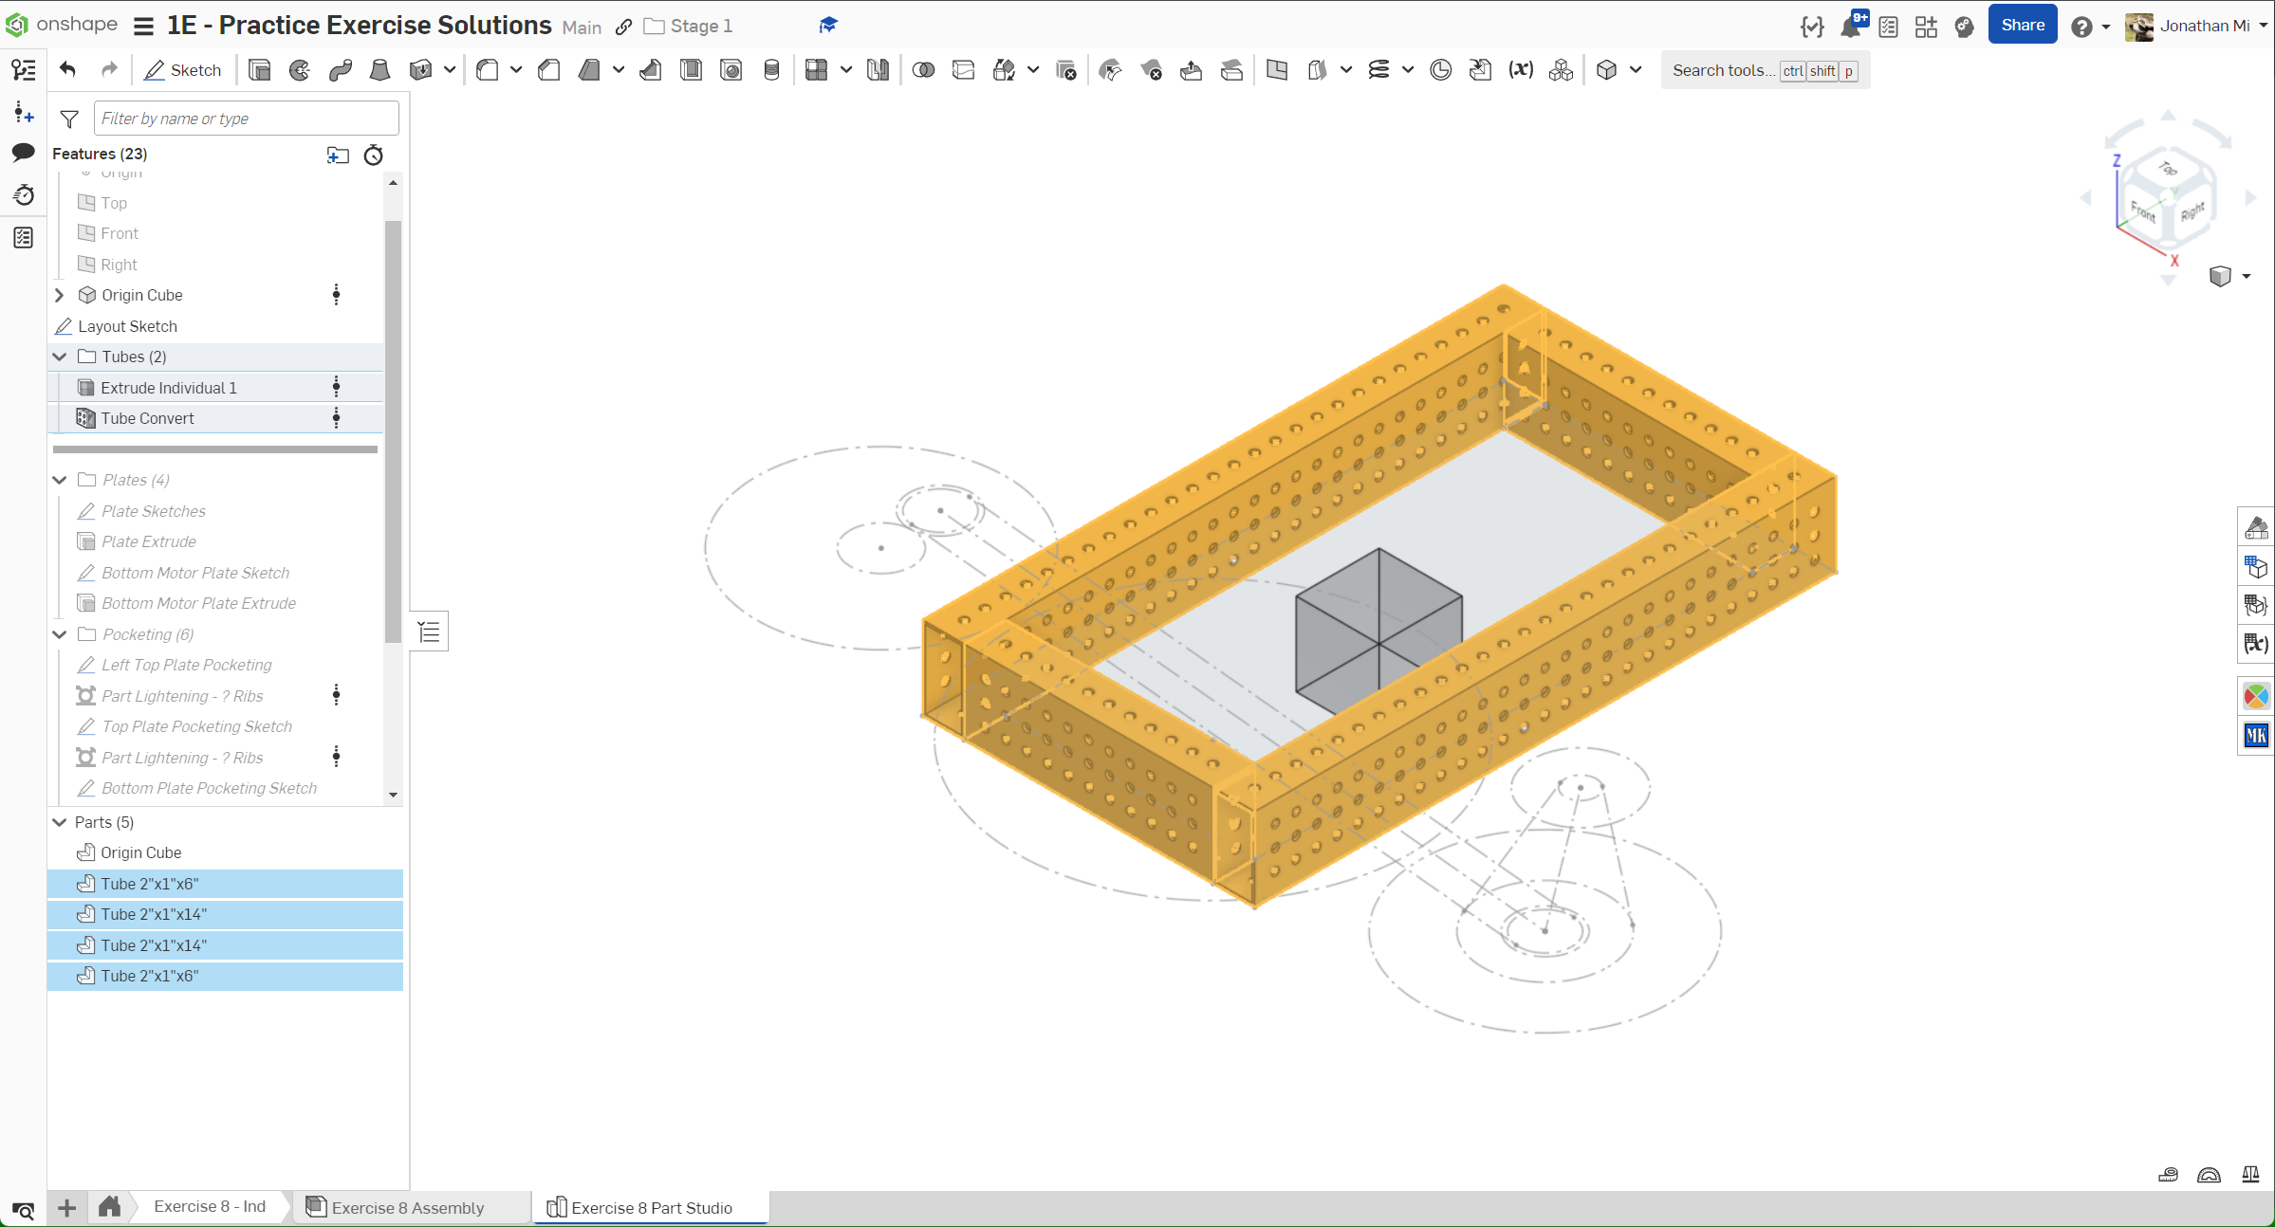
Task: Click the feature filter funnel icon
Action: click(x=69, y=119)
